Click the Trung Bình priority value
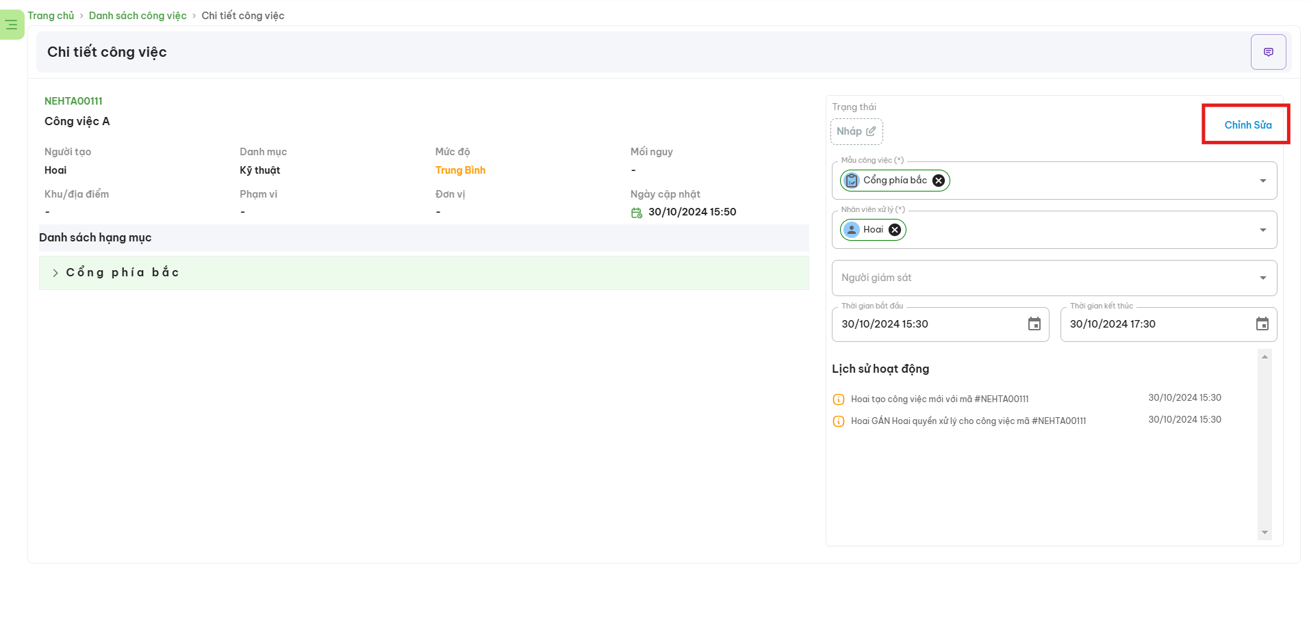This screenshot has height=621, width=1309. [x=460, y=170]
